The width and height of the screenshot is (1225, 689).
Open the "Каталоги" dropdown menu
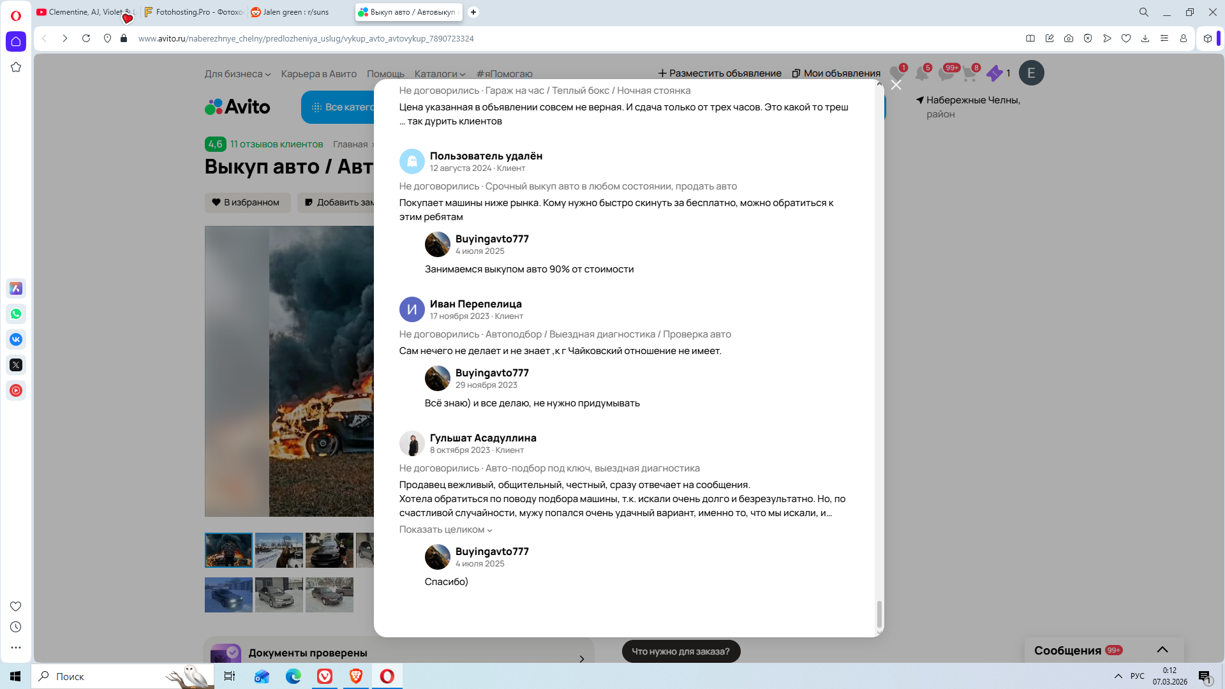coord(440,74)
